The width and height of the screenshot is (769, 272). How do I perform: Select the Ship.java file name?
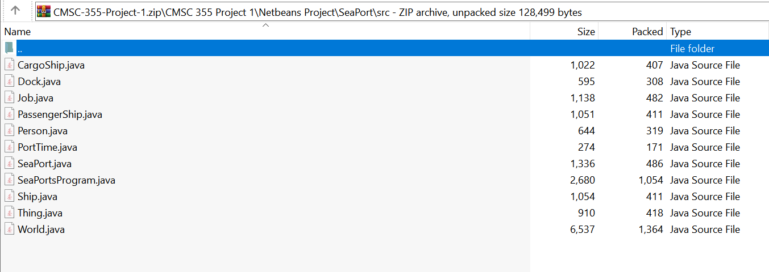[x=37, y=196]
